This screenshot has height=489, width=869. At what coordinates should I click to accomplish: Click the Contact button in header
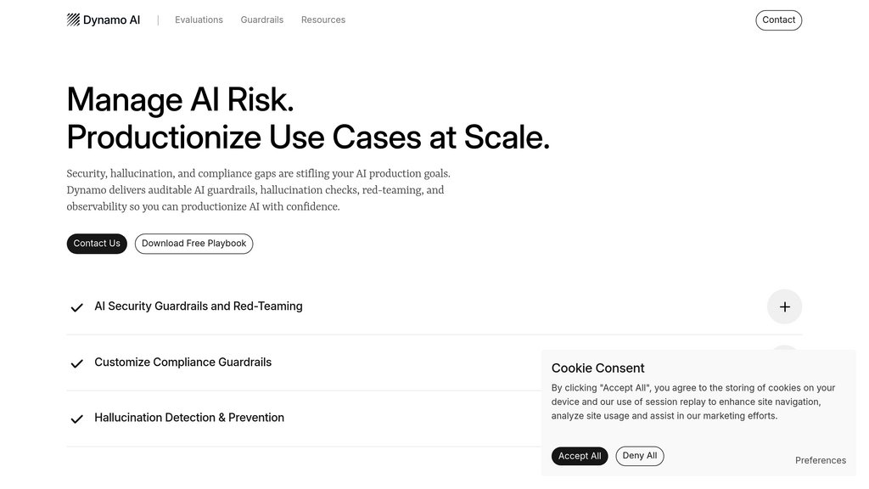point(778,20)
